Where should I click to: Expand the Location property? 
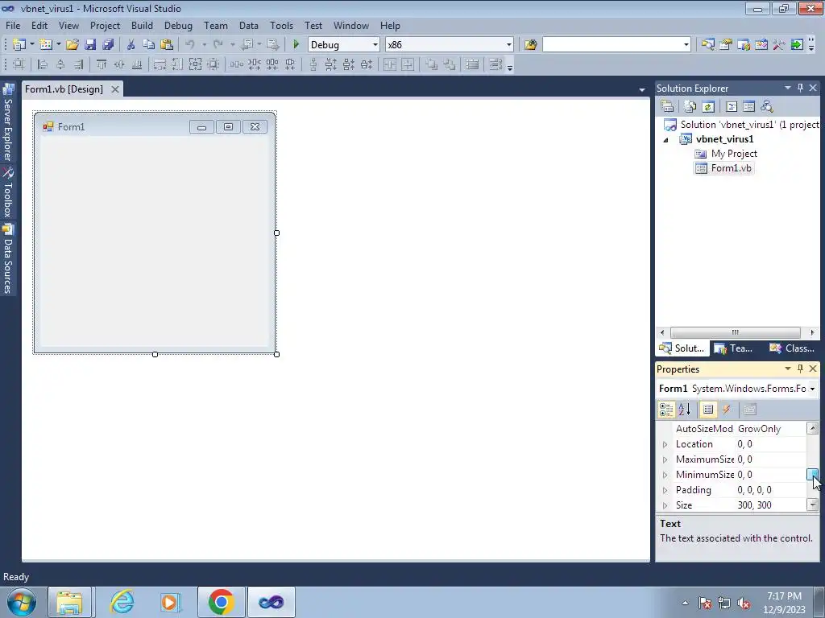665,444
